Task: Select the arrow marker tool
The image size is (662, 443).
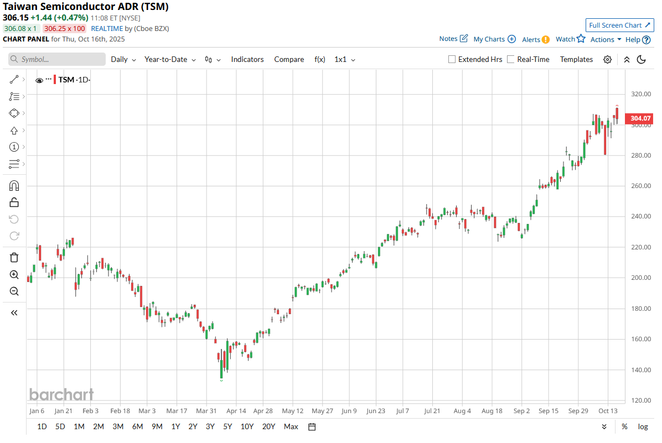Action: click(14, 131)
